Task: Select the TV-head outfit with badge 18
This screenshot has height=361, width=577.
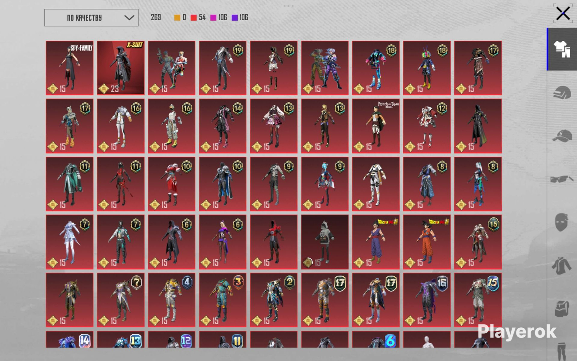Action: click(427, 68)
